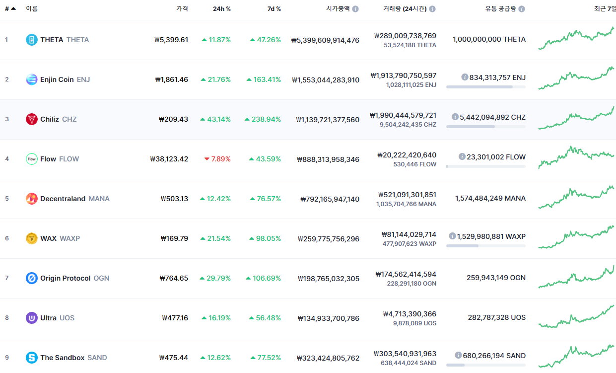Click THETA volume ₩289,009,738,769
The image size is (616, 373).
point(406,36)
